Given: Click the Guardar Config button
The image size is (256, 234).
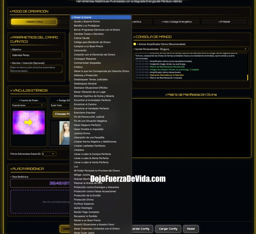Looking at the screenshot, I should click(x=142, y=229).
